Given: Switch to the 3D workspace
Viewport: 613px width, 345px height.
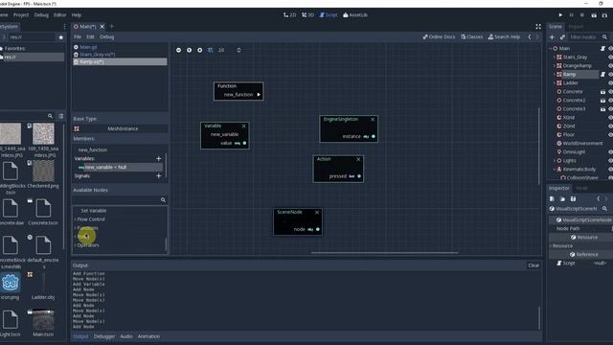Looking at the screenshot, I should 307,15.
